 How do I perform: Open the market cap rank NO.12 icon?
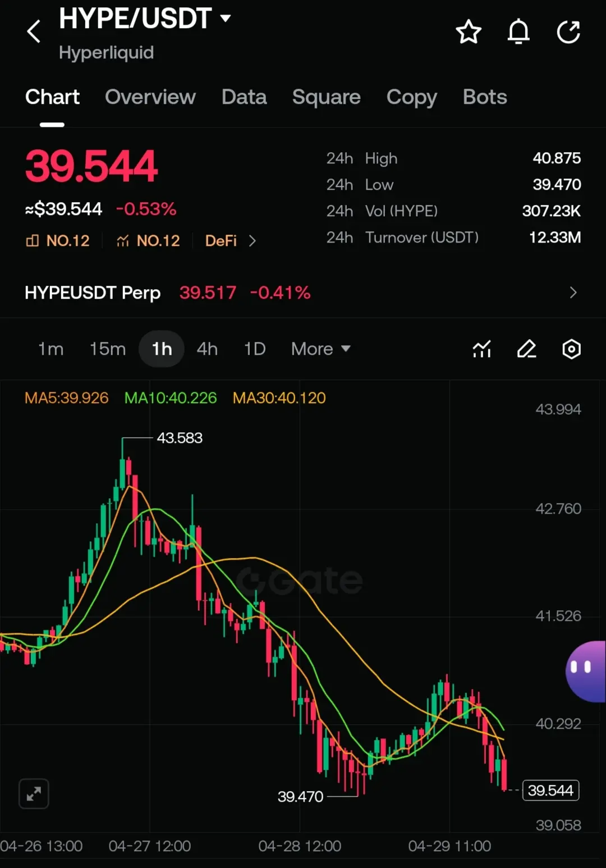click(x=33, y=241)
